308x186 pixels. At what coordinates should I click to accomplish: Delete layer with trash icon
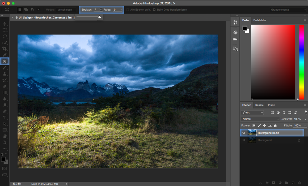(x=299, y=183)
